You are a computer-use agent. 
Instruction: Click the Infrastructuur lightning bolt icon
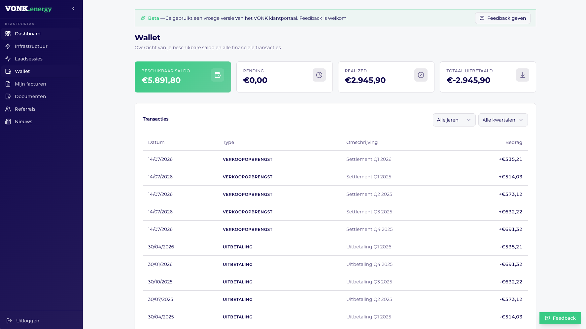tap(8, 46)
